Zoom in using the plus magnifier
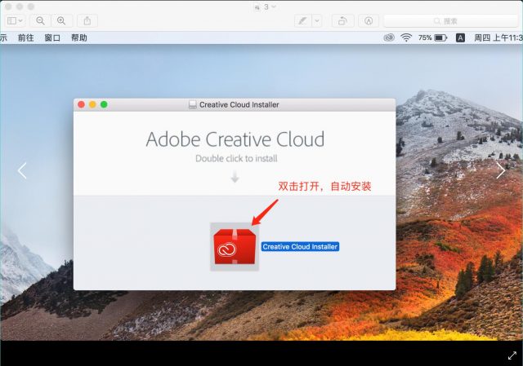 (61, 21)
